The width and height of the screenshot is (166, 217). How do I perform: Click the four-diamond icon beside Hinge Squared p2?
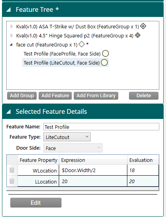tap(138, 35)
